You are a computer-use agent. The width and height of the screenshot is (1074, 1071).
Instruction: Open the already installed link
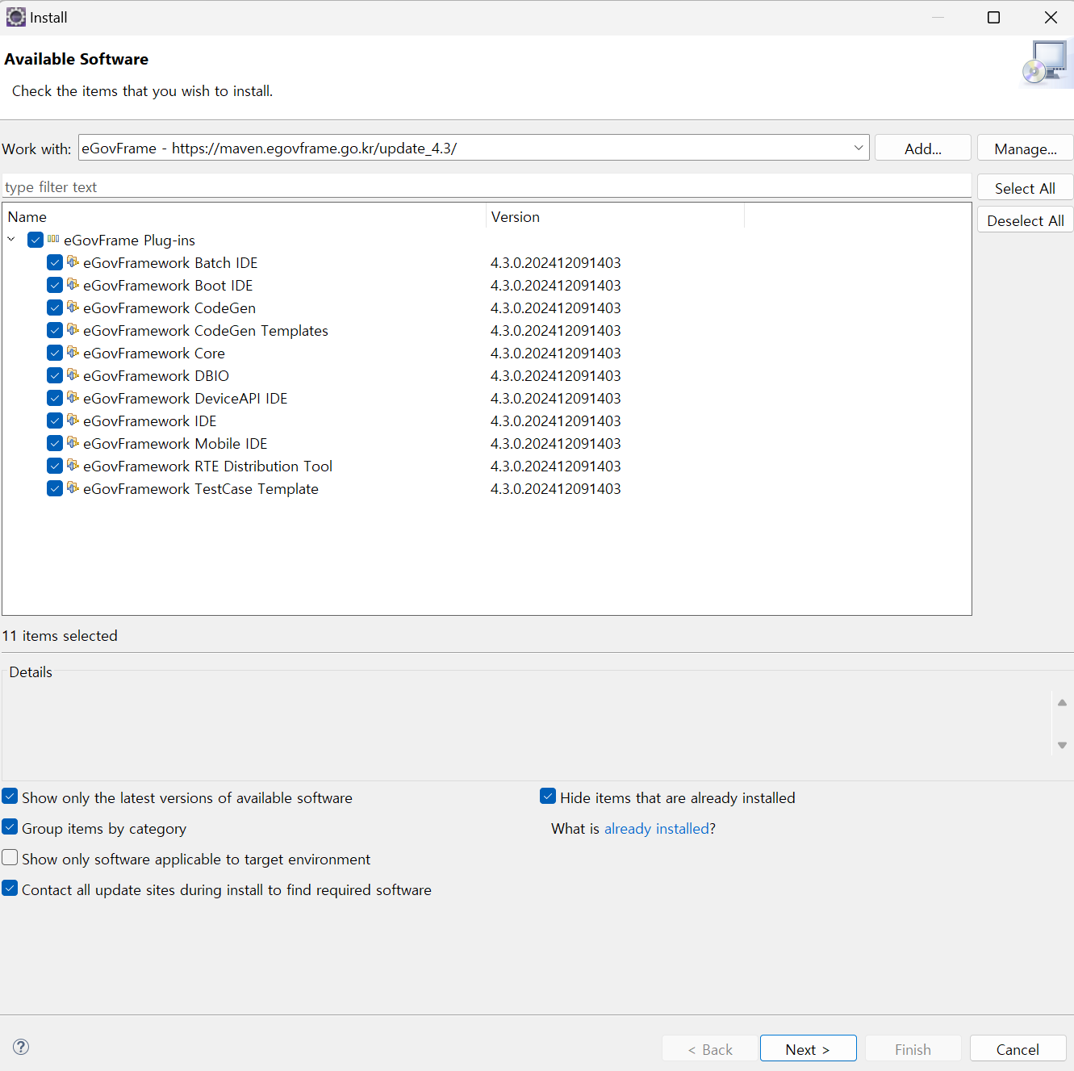pos(656,829)
